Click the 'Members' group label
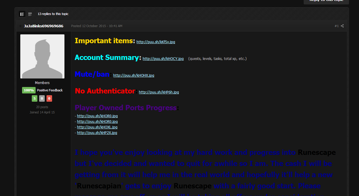This screenshot has height=196, width=359. click(42, 83)
